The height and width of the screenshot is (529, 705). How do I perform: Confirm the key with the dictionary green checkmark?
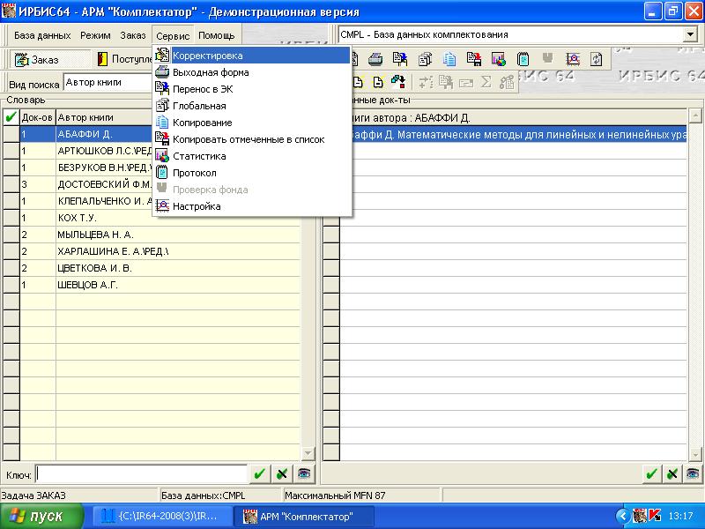259,473
